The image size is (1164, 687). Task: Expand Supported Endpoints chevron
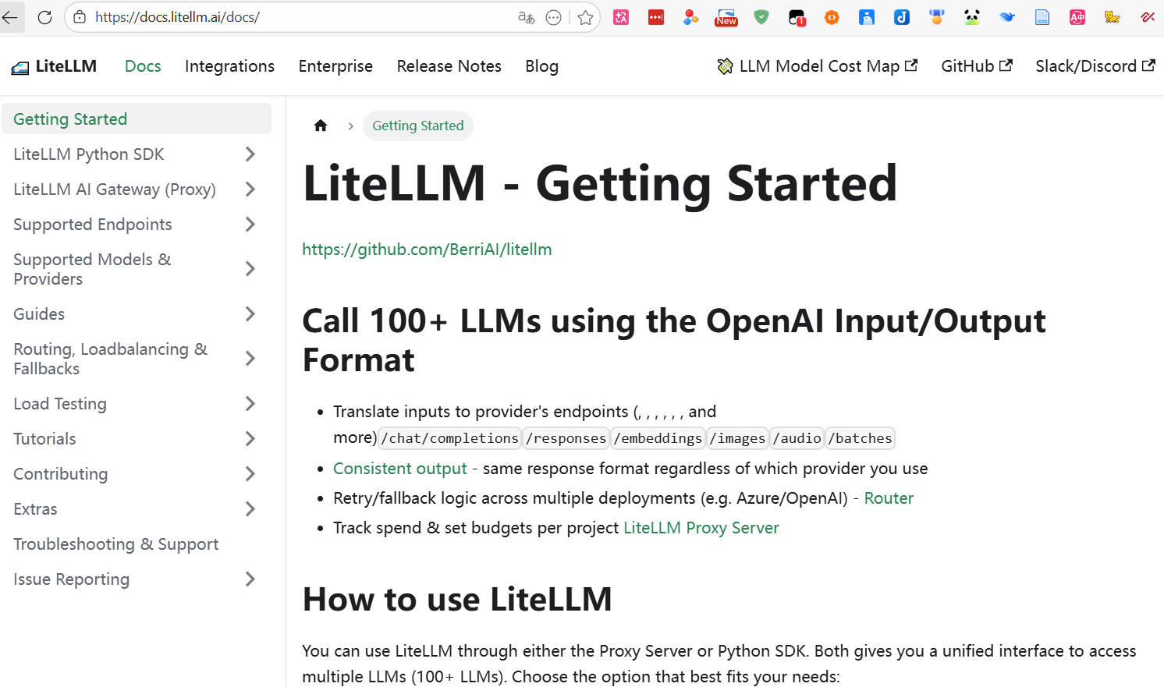point(250,225)
